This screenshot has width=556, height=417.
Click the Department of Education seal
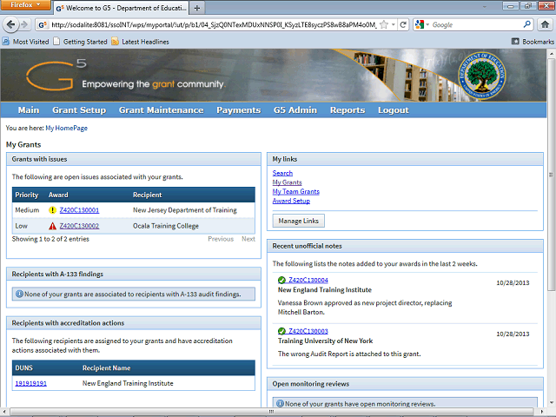point(482,76)
